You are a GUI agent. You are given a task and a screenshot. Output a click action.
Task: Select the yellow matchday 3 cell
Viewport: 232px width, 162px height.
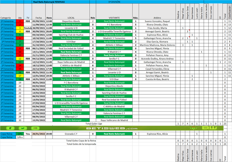click(x=20, y=28)
